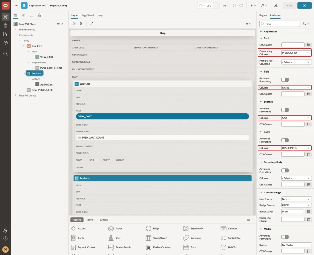Switch to the Region properties tab
This screenshot has height=255, width=314.
point(263,15)
